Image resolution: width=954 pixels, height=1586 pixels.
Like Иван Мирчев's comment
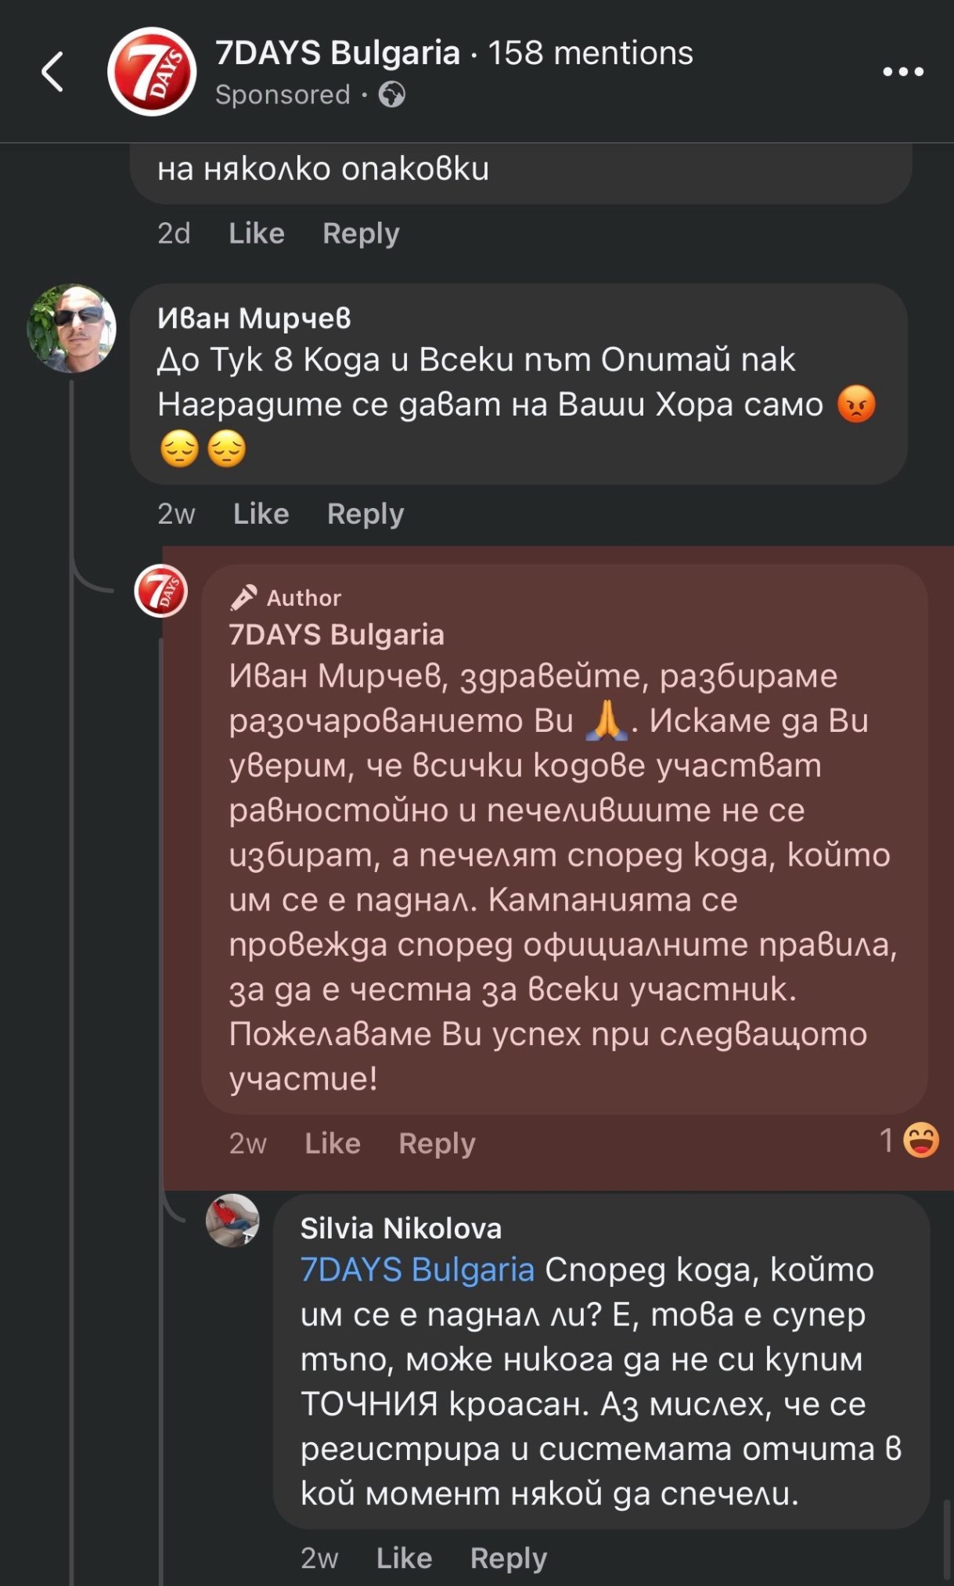(261, 514)
